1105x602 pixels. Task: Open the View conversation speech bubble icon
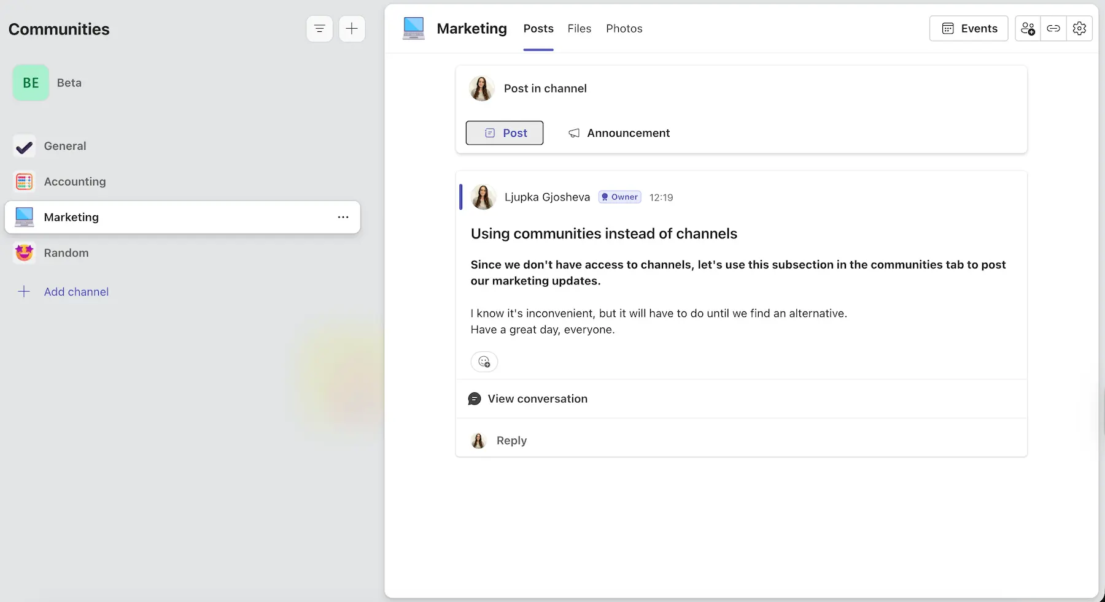(475, 398)
